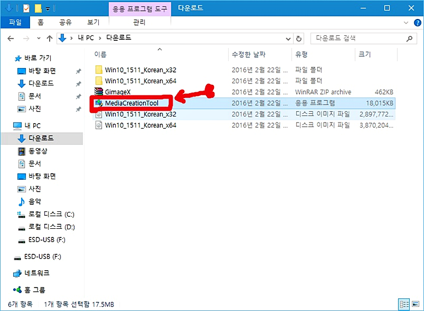Click 다운로드 in the address bar path
This screenshot has height=311, width=424.
coord(118,38)
